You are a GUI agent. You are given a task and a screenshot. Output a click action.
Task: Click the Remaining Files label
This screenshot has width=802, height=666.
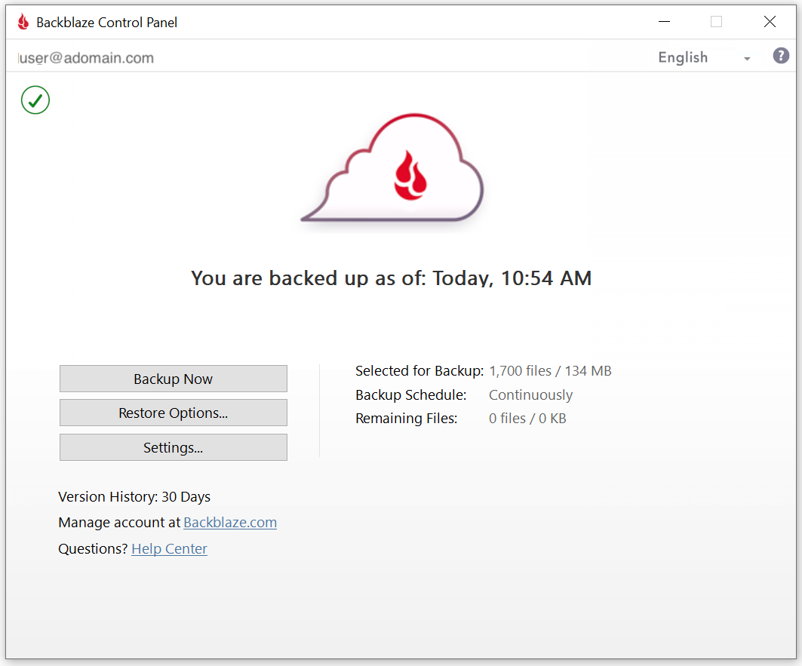406,419
